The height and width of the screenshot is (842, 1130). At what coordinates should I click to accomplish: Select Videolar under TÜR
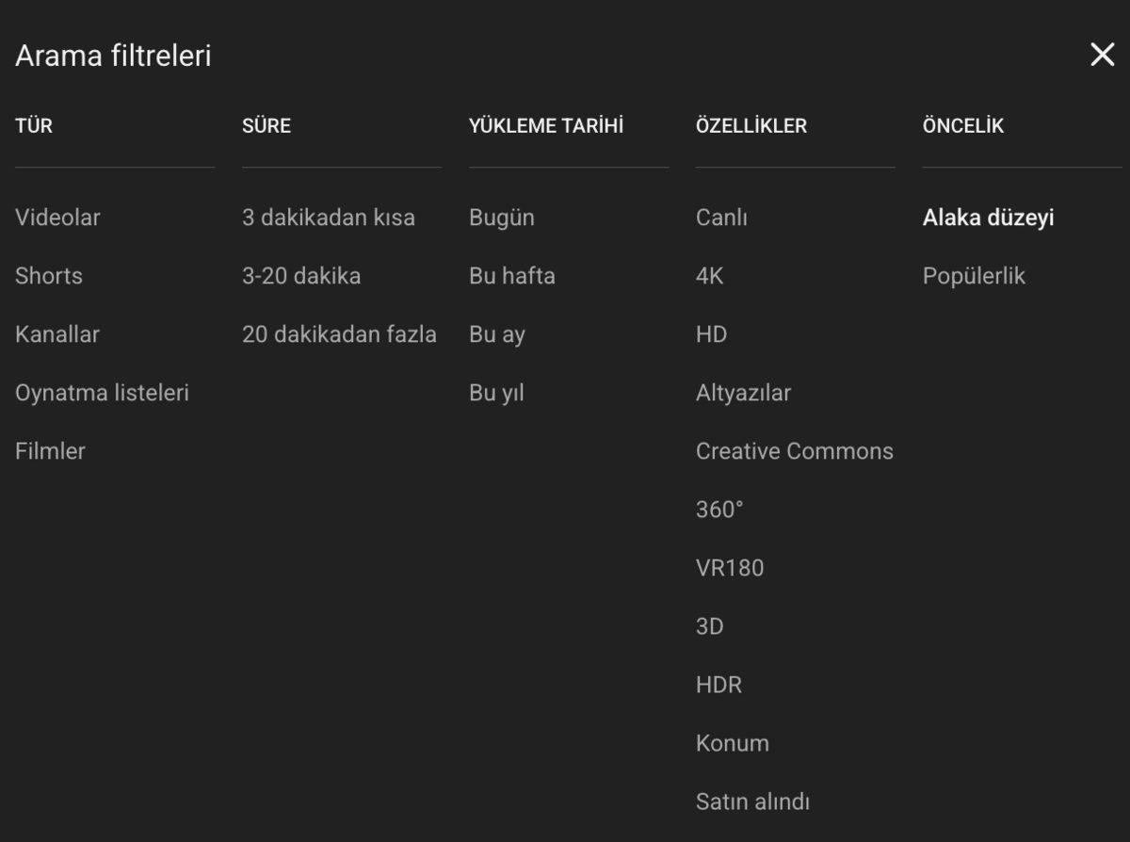click(56, 218)
